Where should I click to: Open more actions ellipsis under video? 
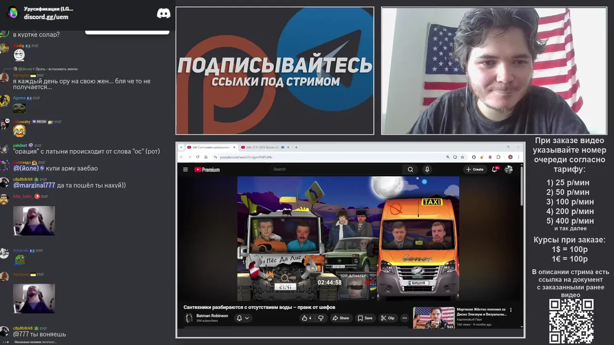click(x=404, y=318)
